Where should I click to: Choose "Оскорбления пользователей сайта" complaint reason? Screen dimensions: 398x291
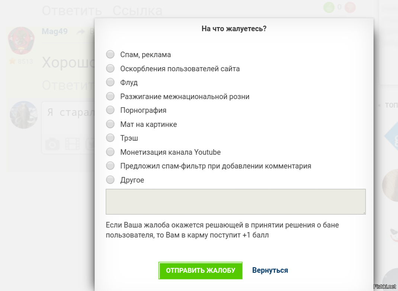[110, 68]
